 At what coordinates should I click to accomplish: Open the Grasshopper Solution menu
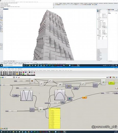coord(13,69)
